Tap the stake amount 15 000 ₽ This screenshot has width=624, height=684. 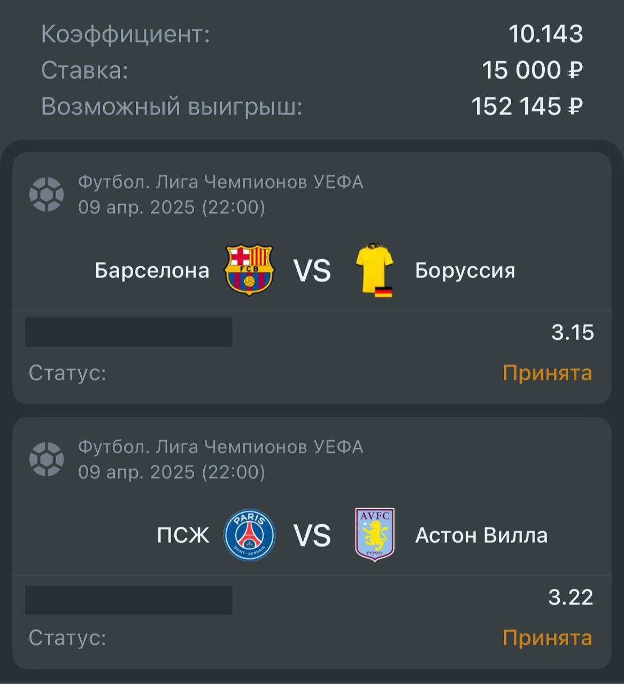point(533,71)
